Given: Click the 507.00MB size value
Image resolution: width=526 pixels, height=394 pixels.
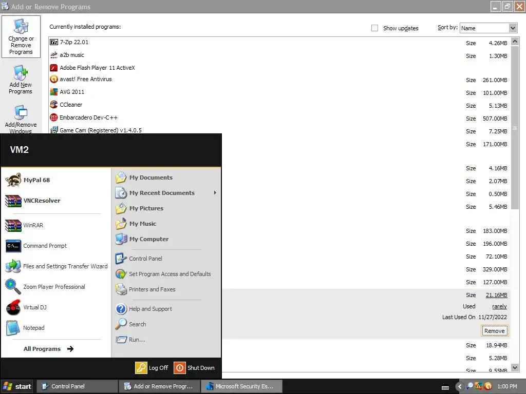Looking at the screenshot, I should pyautogui.click(x=495, y=119).
